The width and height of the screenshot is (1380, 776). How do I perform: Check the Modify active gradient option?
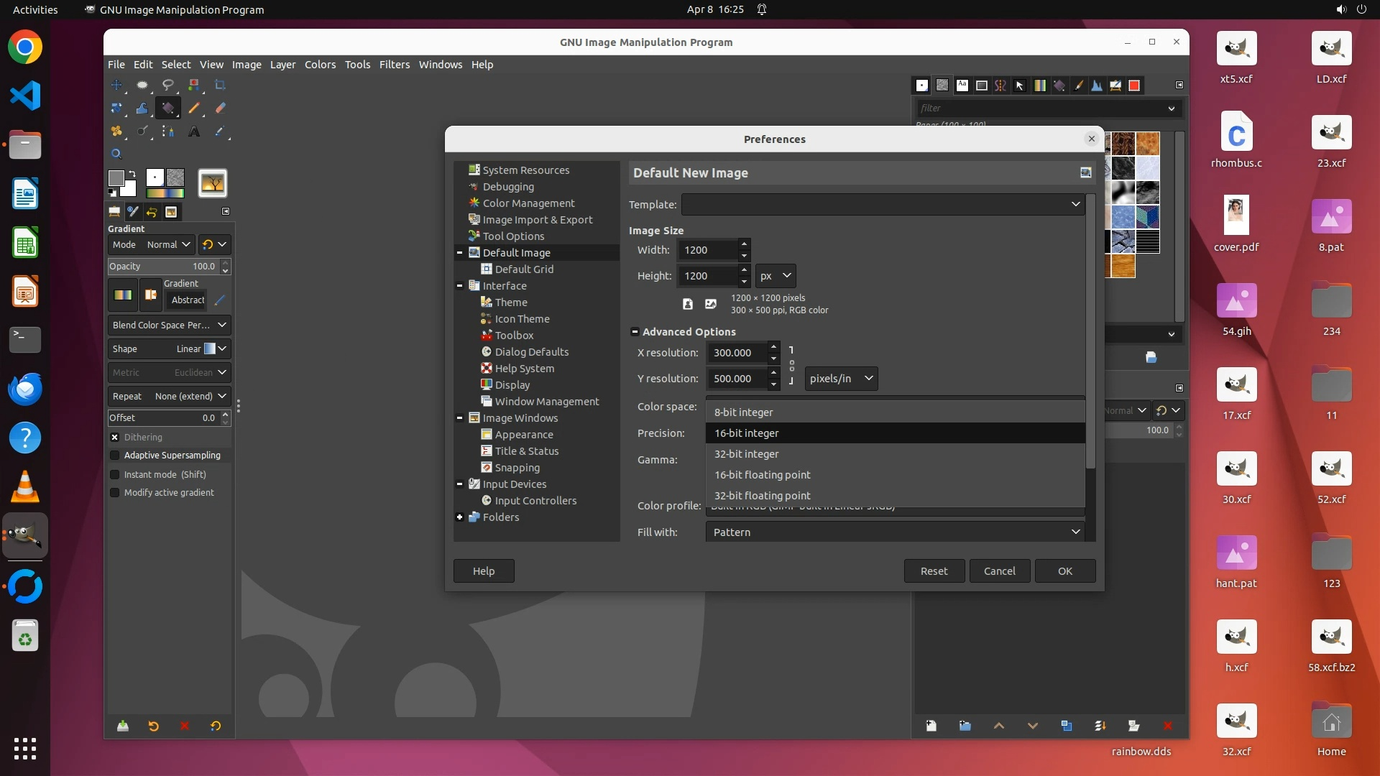[114, 492]
